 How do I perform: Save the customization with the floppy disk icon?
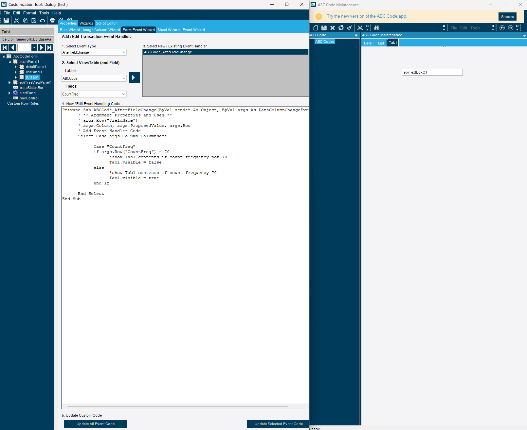tap(6, 20)
